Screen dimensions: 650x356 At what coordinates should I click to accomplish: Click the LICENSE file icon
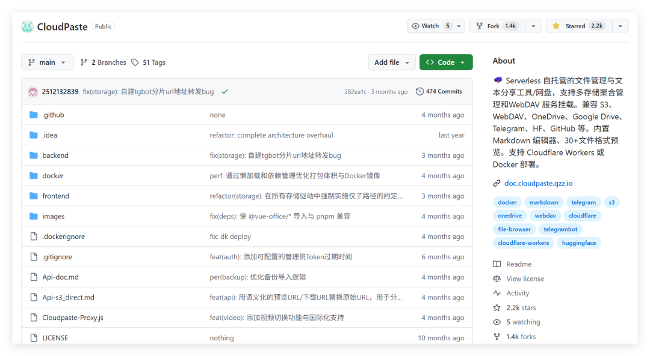[34, 338]
